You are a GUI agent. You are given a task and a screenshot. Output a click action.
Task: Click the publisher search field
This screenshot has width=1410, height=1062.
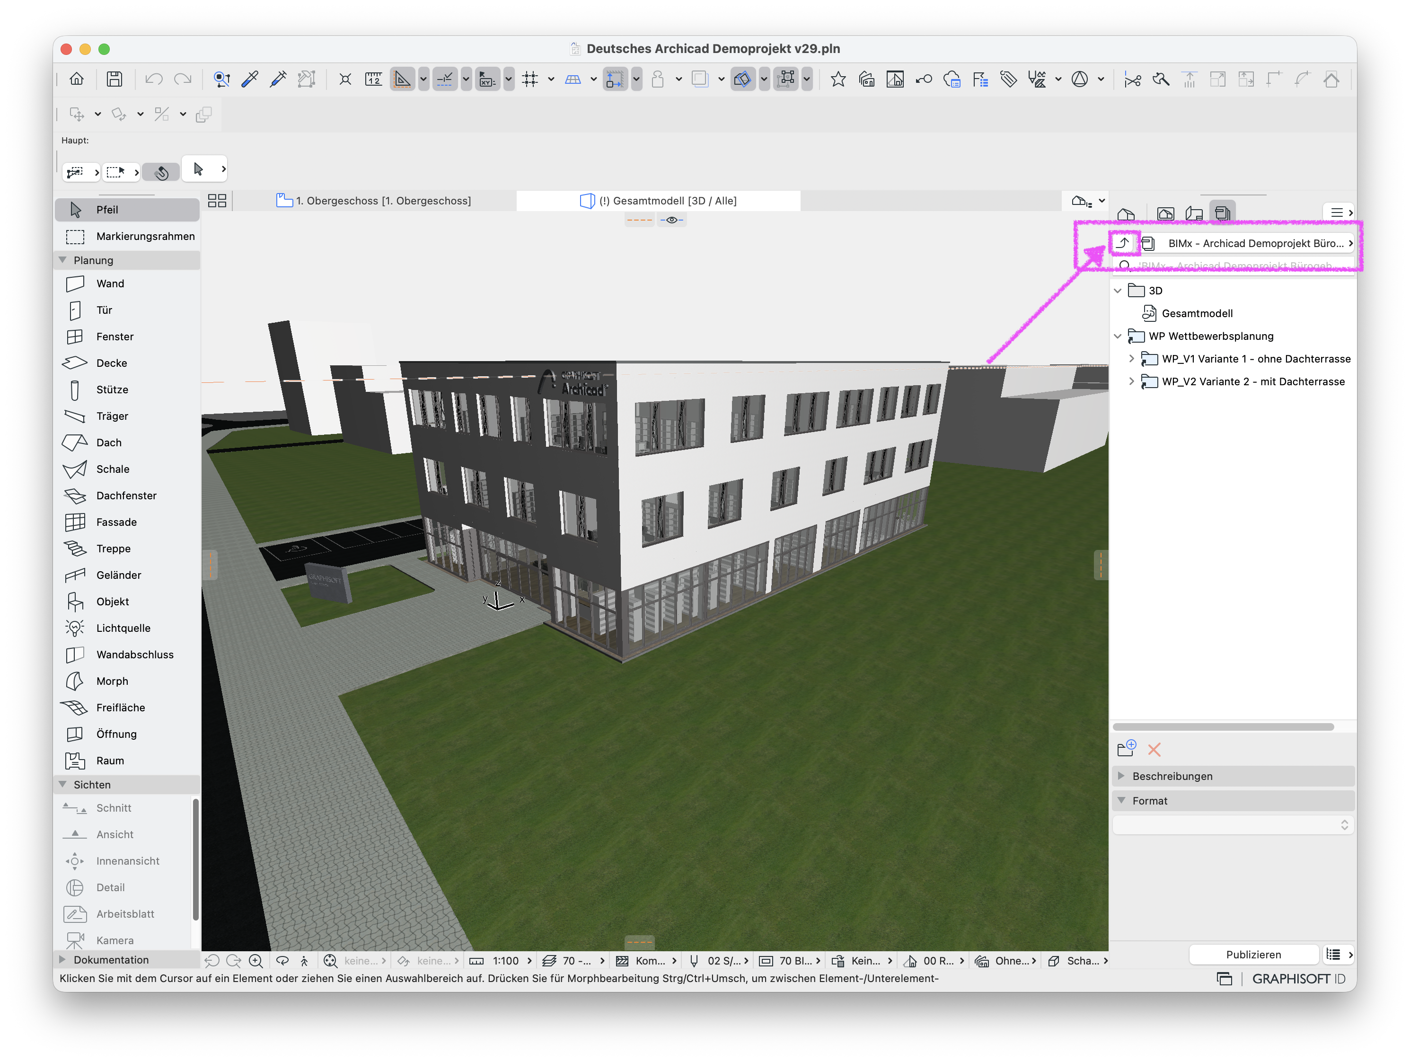1233,265
